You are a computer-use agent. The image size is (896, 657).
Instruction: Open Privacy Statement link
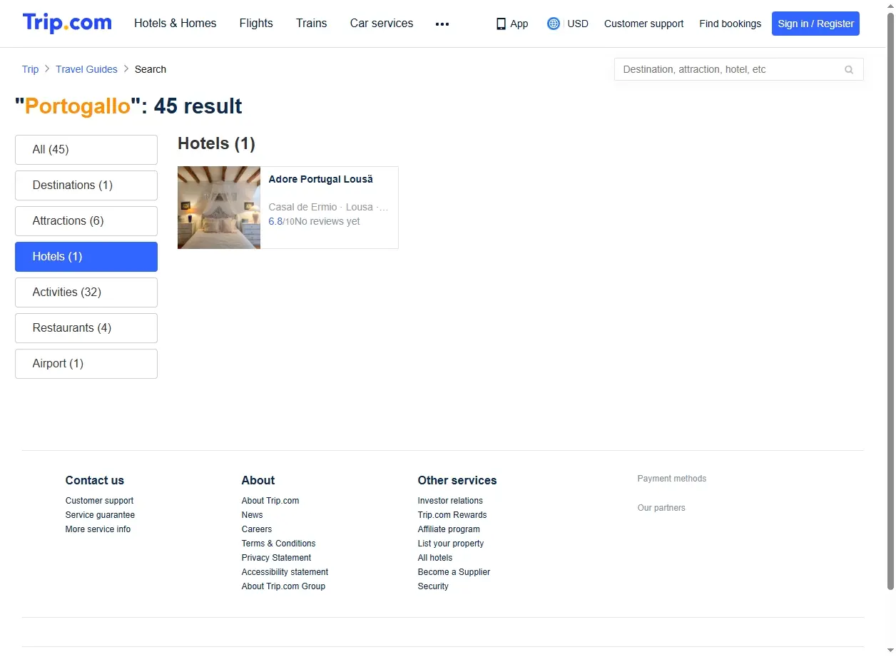pyautogui.click(x=276, y=558)
